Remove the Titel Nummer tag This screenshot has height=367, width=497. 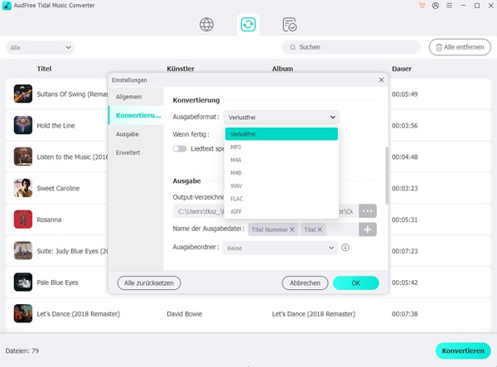(x=292, y=229)
